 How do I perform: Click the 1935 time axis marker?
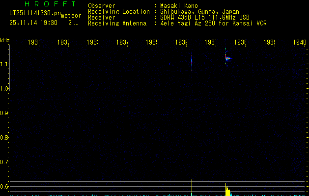(151, 43)
